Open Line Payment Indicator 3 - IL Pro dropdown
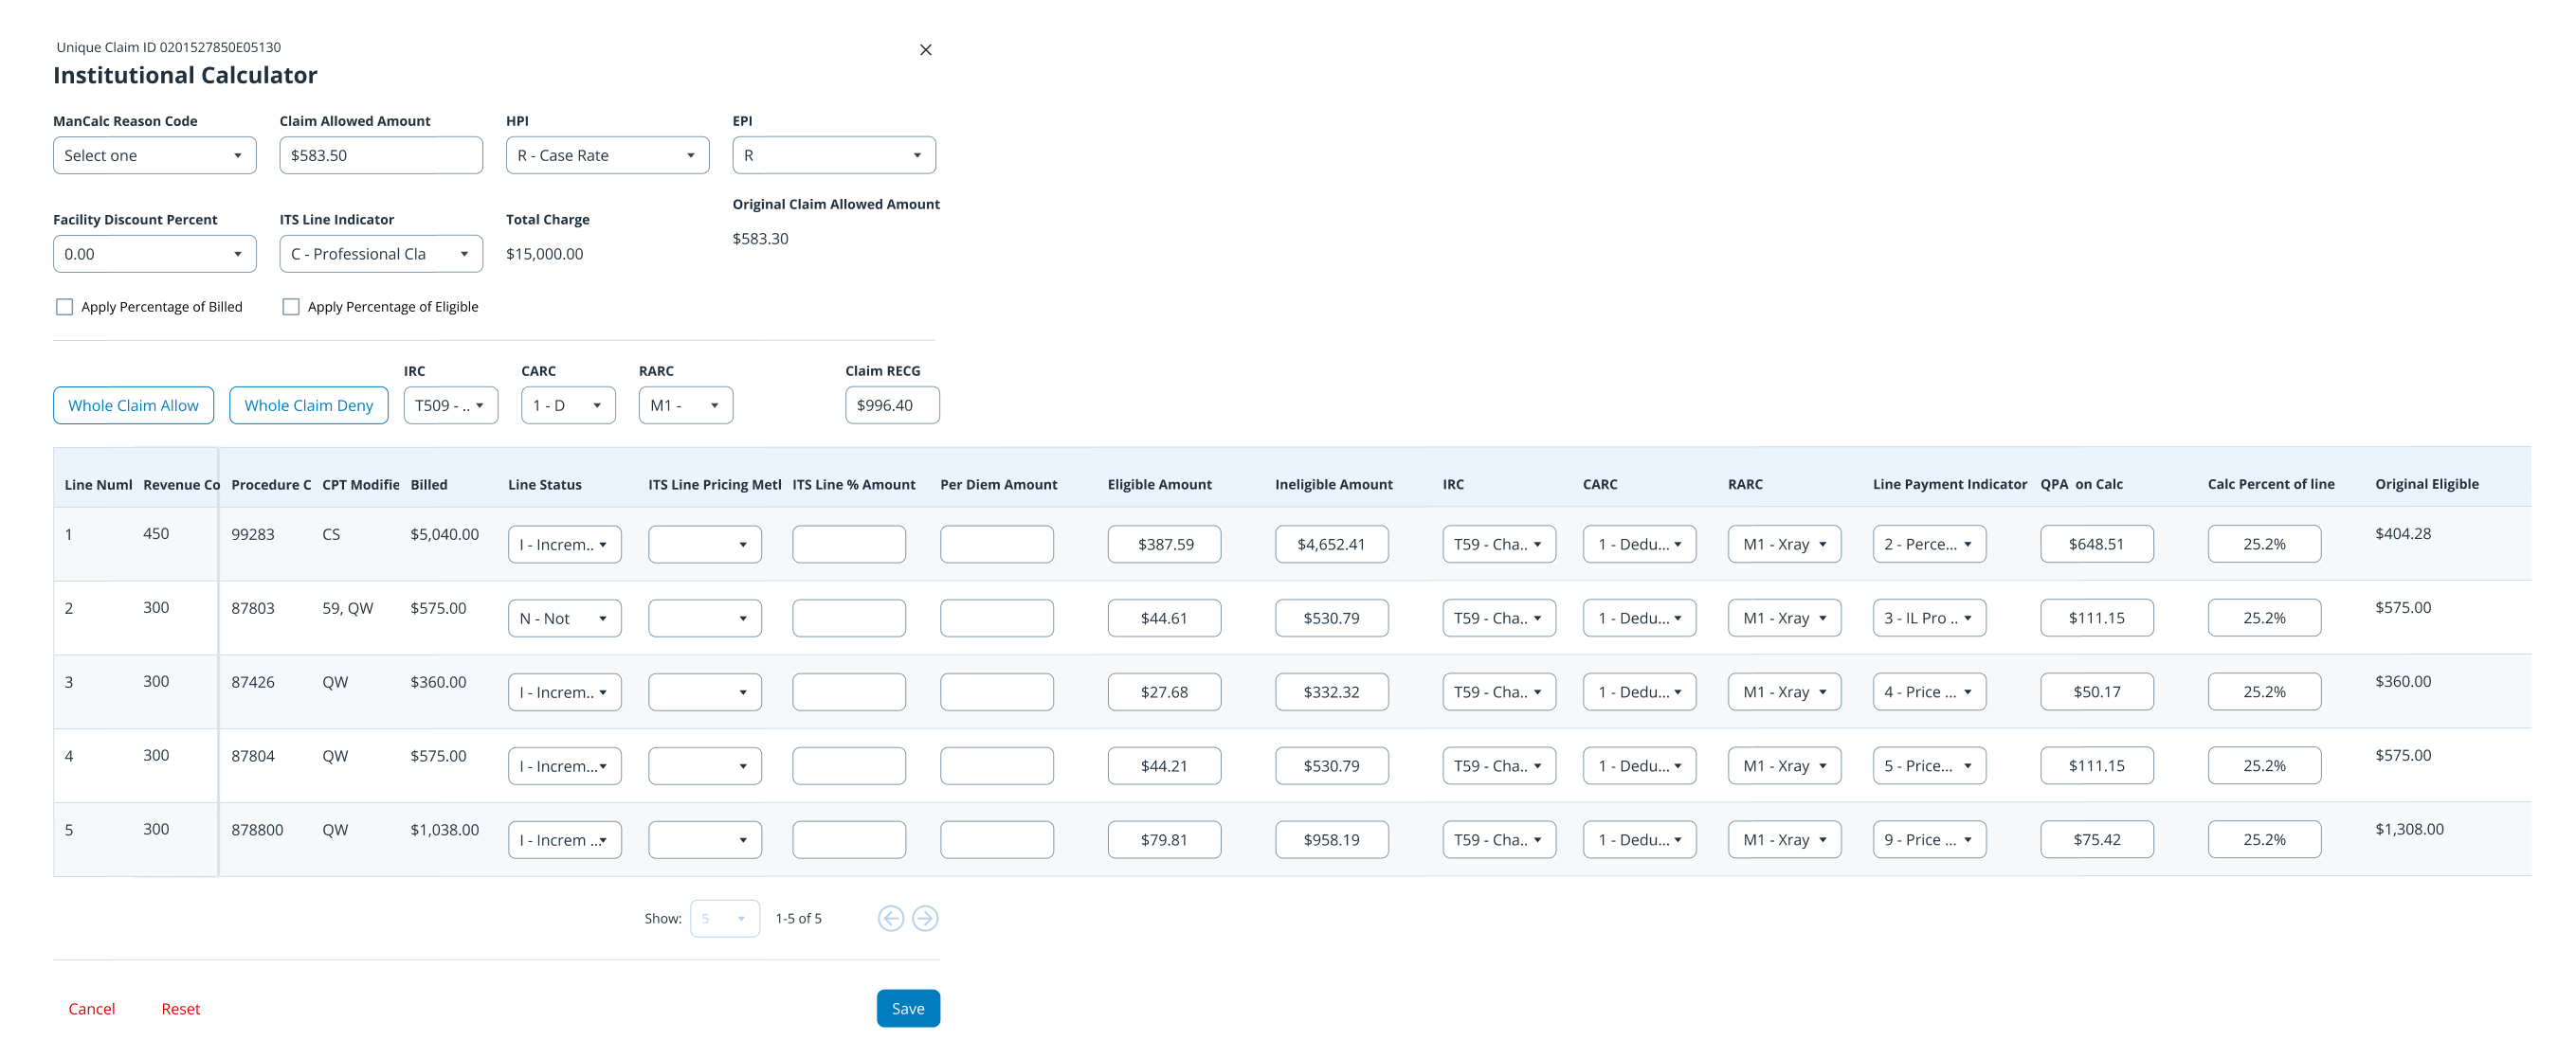Screen dimensions: 2576x1058 (1929, 619)
